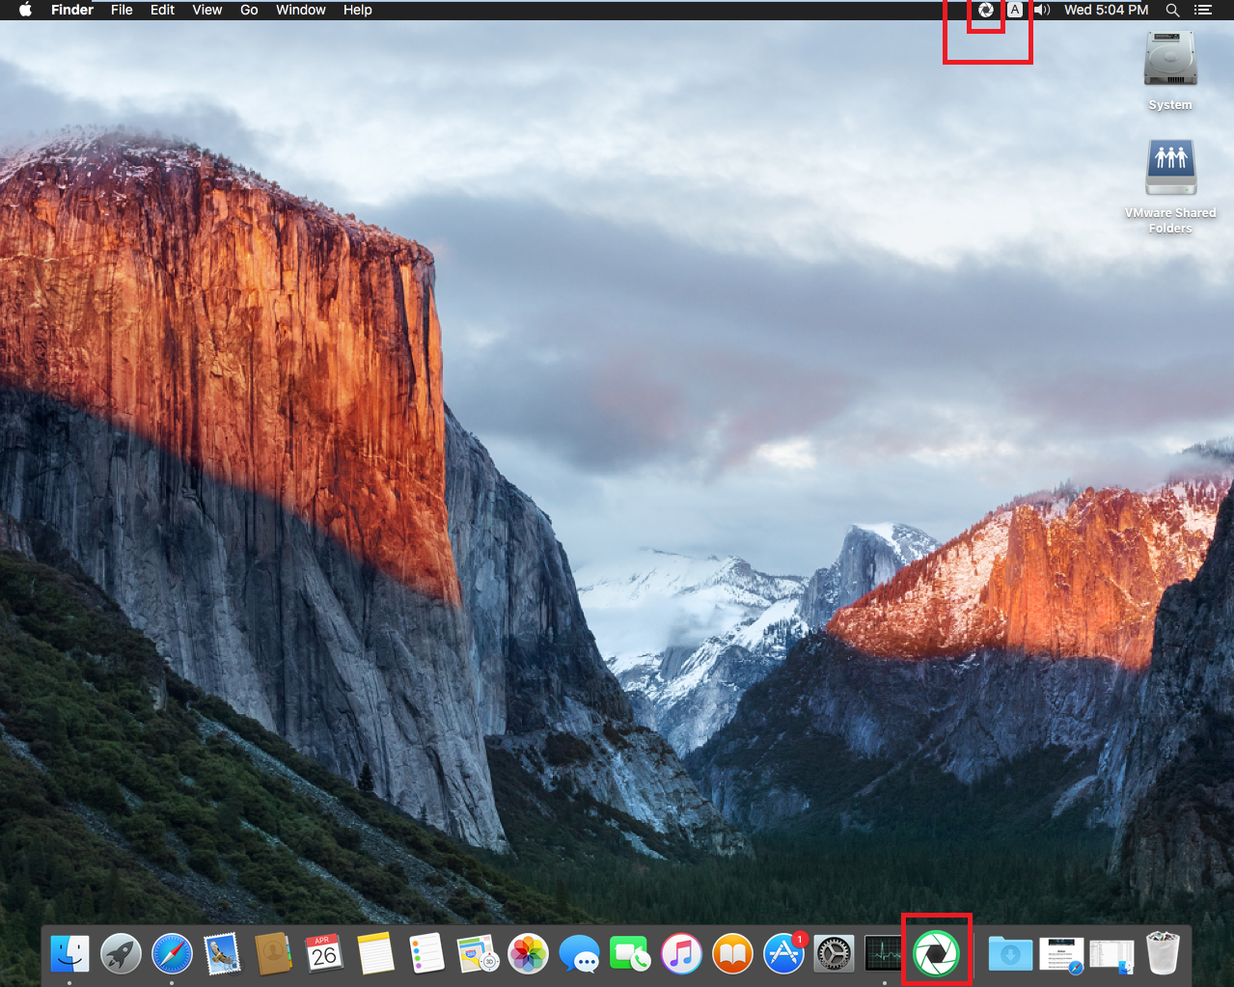
Task: Open Trash in the Dock
Action: pos(1163,953)
